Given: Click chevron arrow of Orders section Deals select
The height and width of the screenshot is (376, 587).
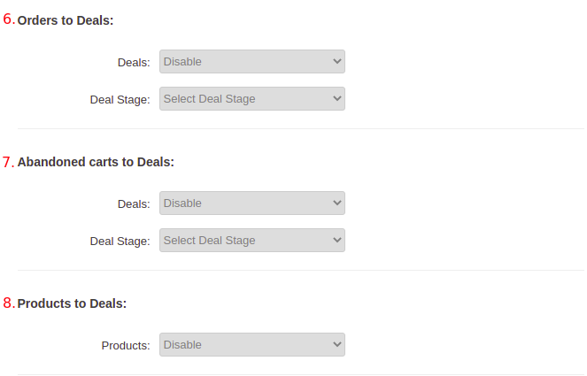Looking at the screenshot, I should pos(336,62).
